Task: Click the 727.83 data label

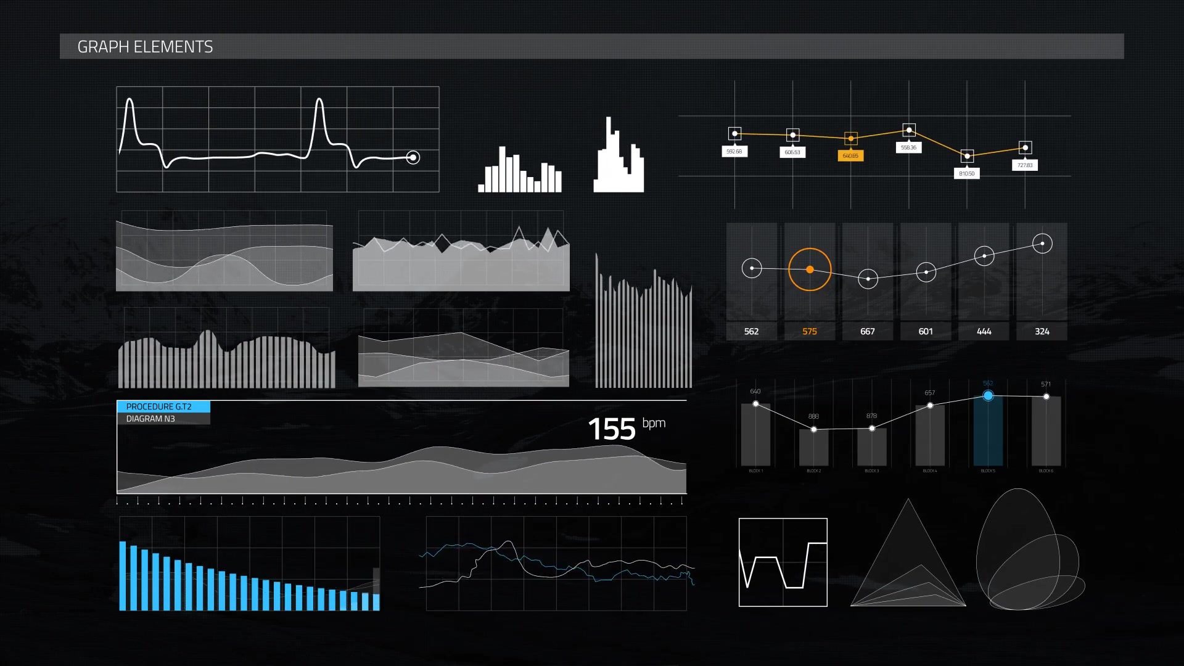Action: click(x=1025, y=165)
